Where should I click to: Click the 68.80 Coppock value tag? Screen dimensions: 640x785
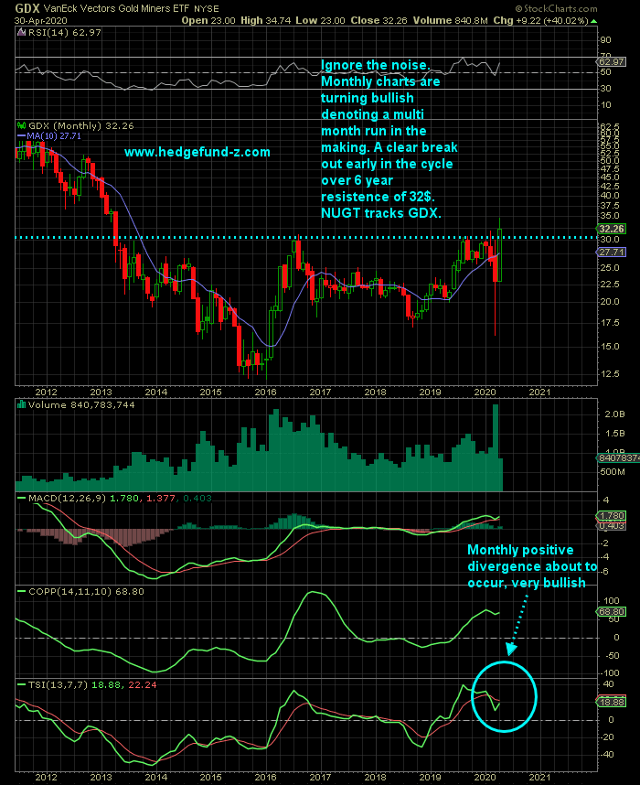pos(612,612)
